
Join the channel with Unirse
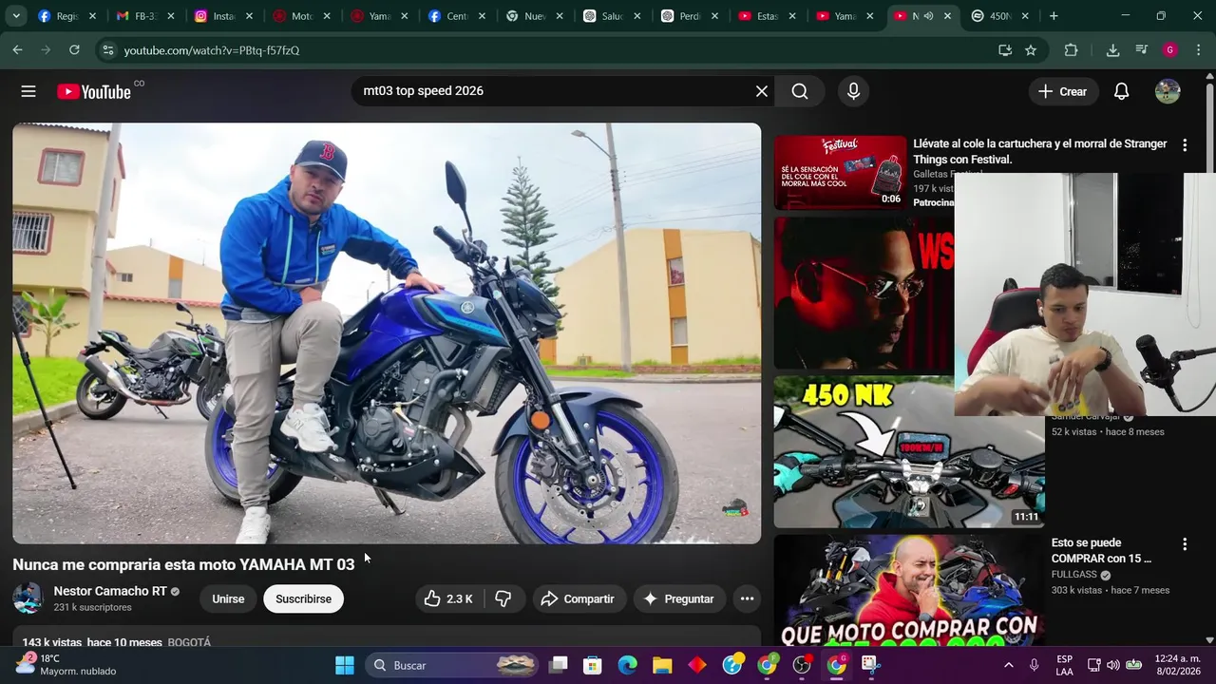coord(228,598)
